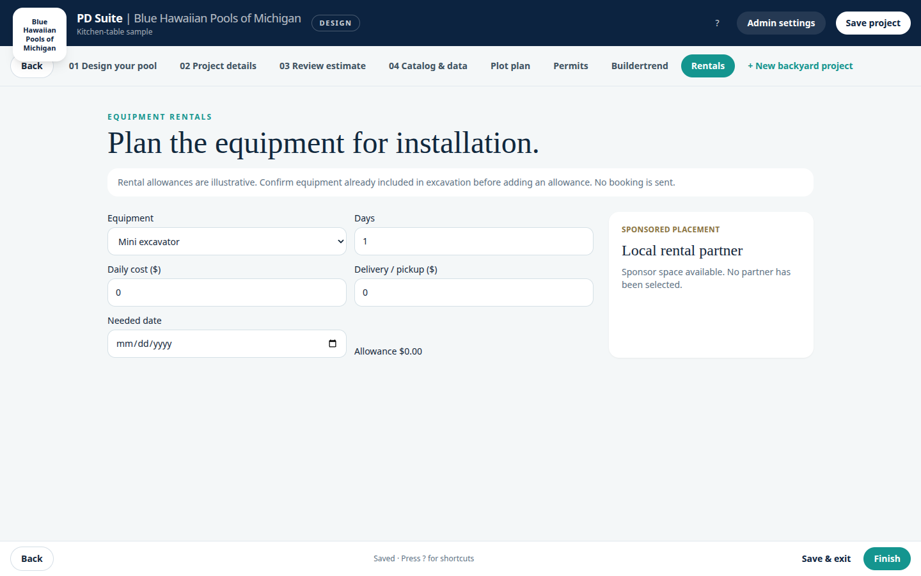Click the Finish button
Viewport: 921px width, 576px height.
887,559
